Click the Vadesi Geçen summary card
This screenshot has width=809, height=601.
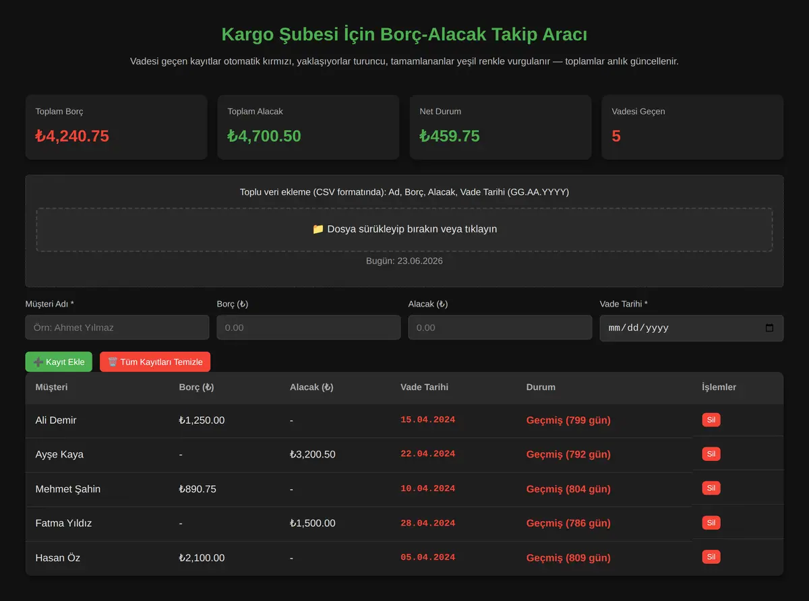[692, 127]
